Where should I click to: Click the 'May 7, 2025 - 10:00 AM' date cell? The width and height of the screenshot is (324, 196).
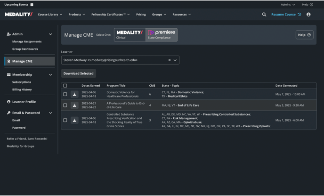point(290,94)
